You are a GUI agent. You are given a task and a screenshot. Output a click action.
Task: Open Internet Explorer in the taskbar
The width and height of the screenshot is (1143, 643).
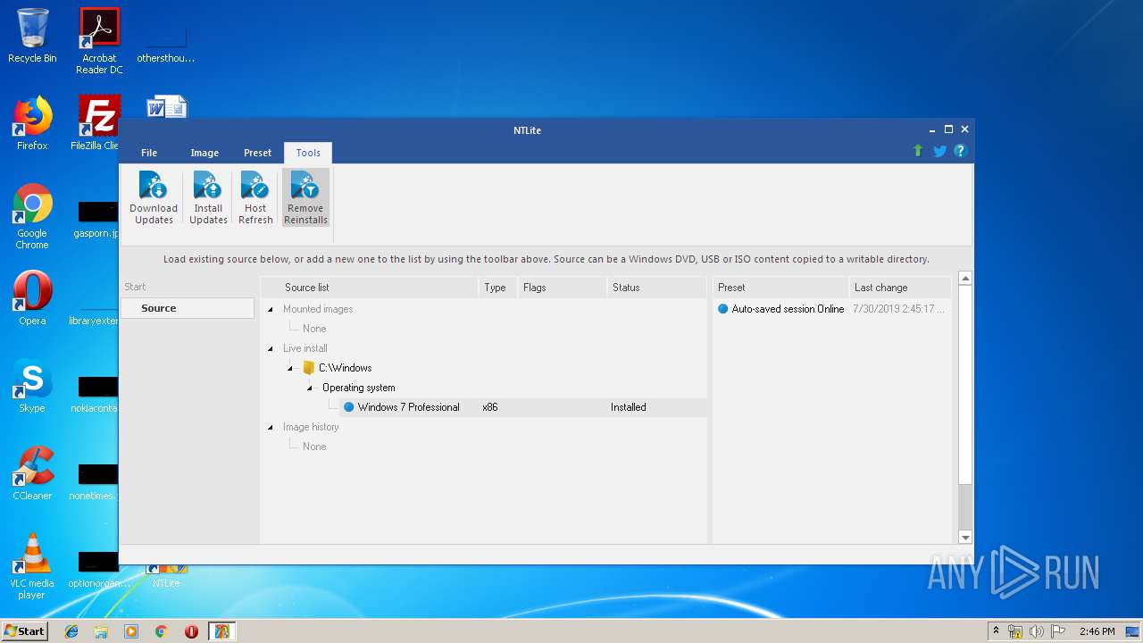click(x=71, y=631)
